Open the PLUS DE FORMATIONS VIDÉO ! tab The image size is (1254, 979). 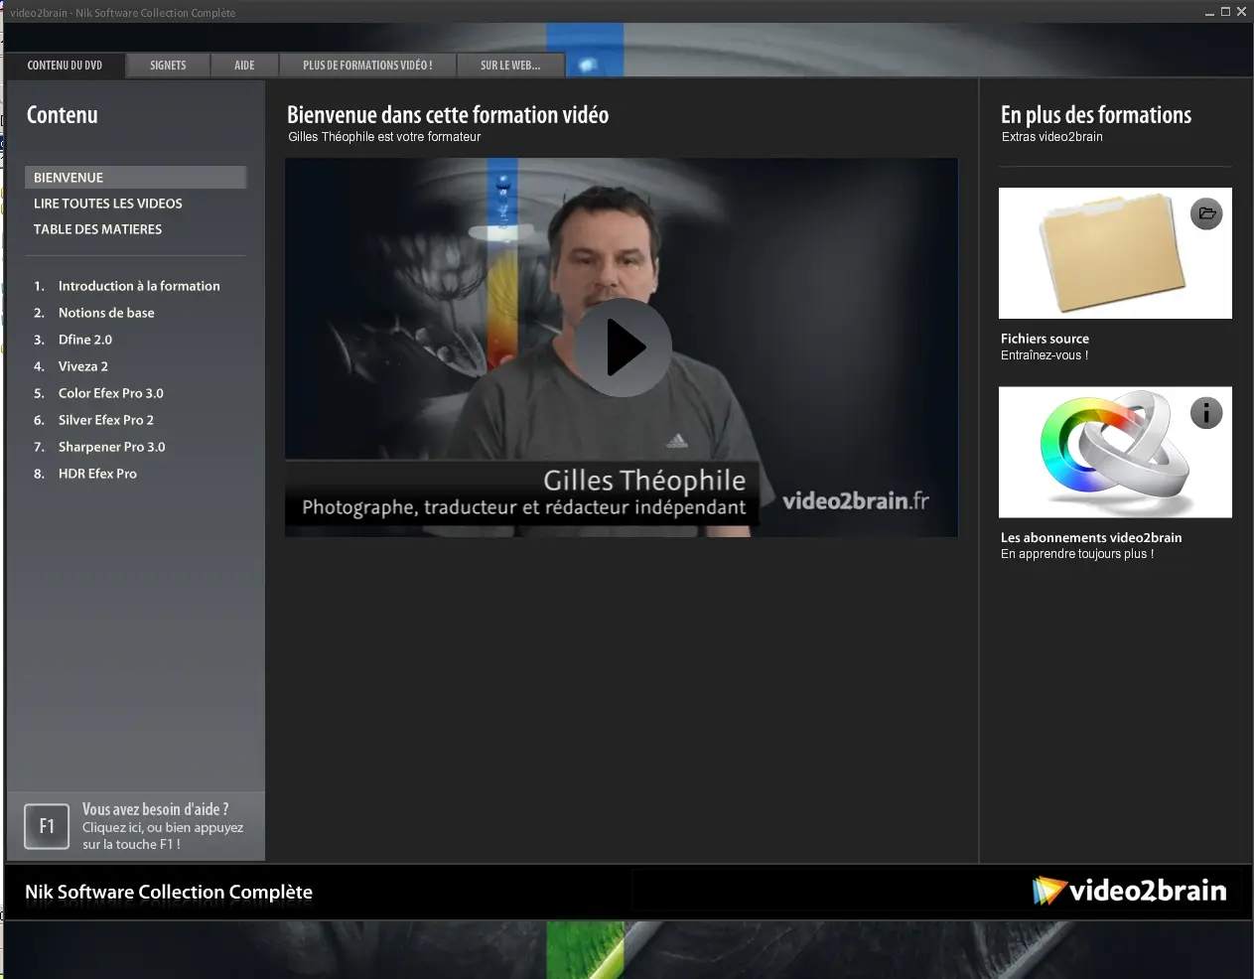[x=367, y=65]
